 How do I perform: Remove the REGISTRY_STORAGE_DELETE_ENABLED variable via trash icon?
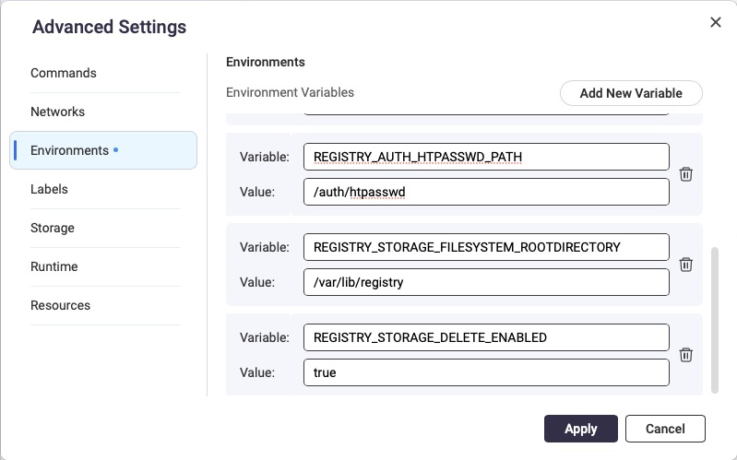[685, 355]
